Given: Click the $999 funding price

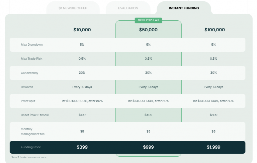Looking at the screenshot, I should pos(148,147).
